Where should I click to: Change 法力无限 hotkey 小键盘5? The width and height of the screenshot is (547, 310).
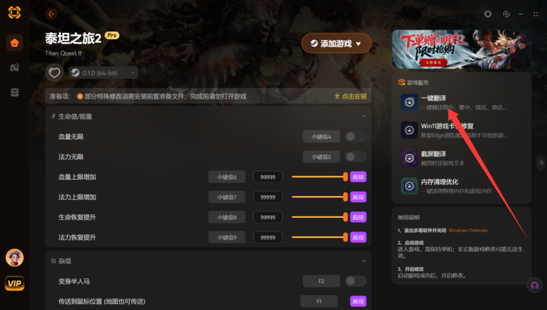coord(321,157)
